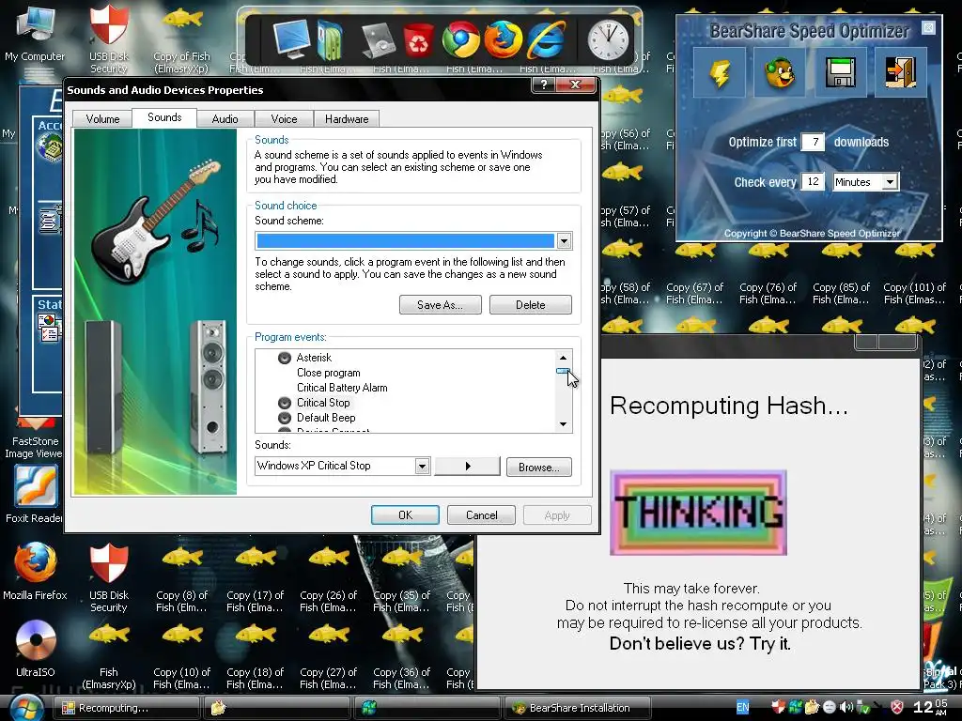Open the green folder documents icon in dock
This screenshot has height=721, width=962.
click(331, 39)
